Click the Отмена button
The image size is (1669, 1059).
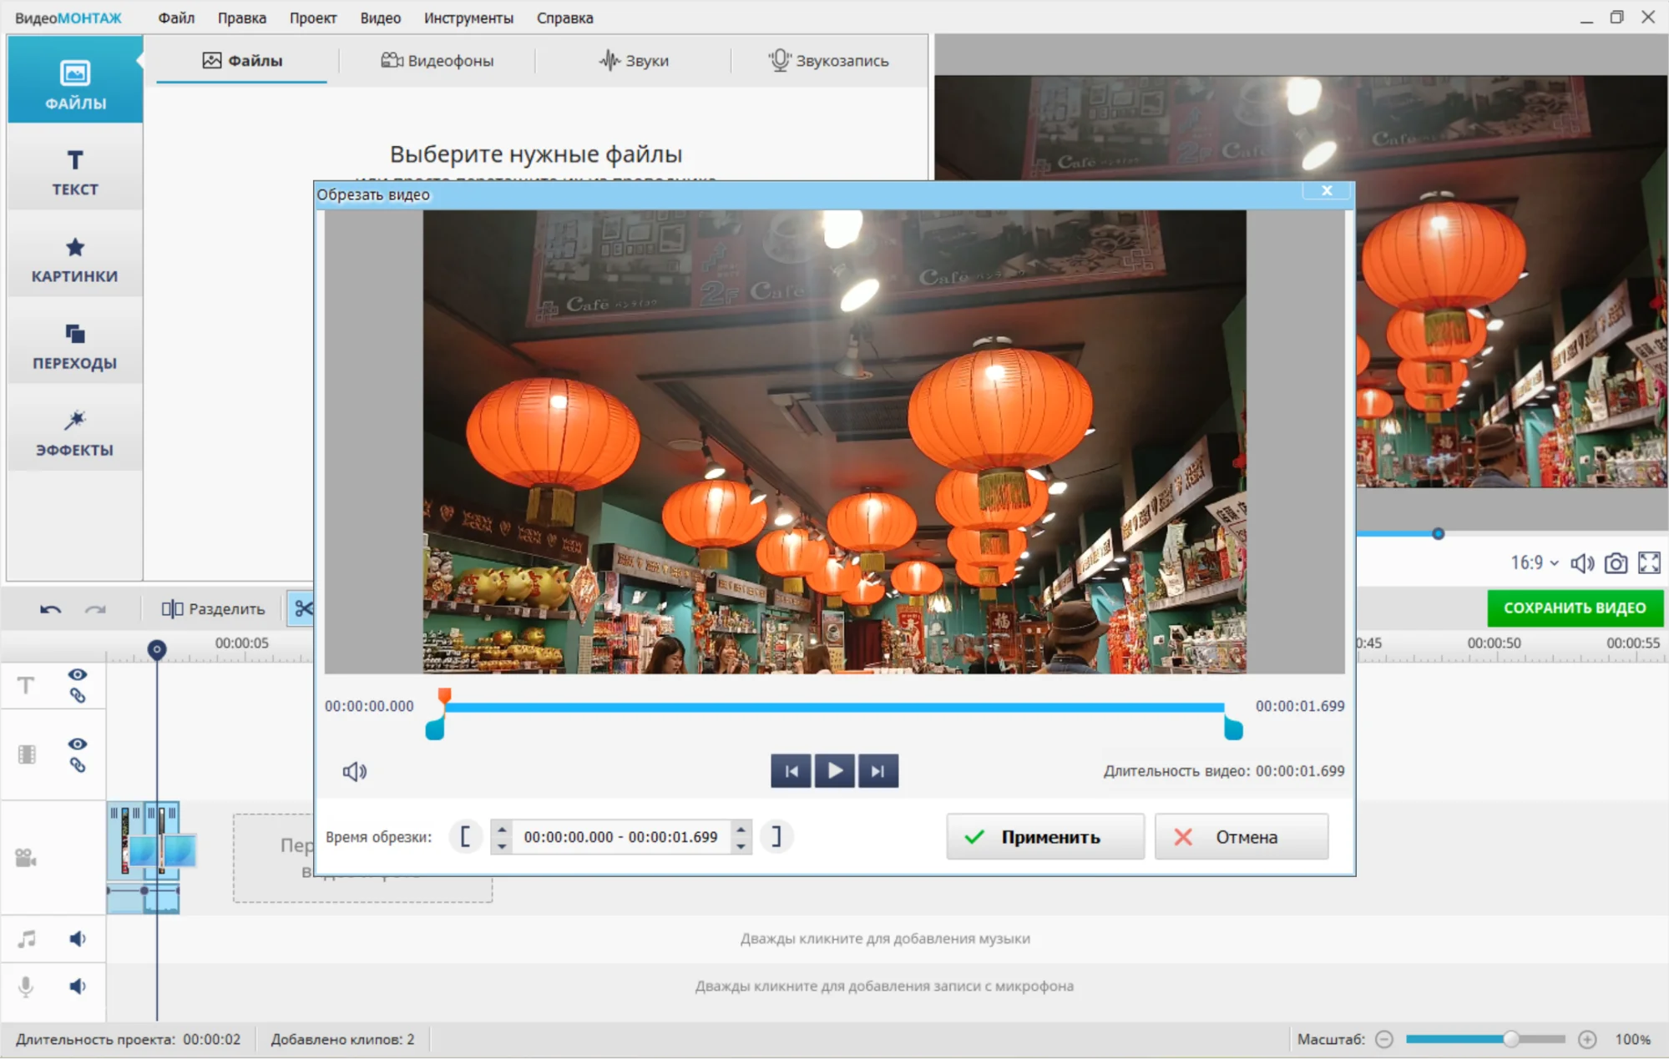[x=1242, y=837]
